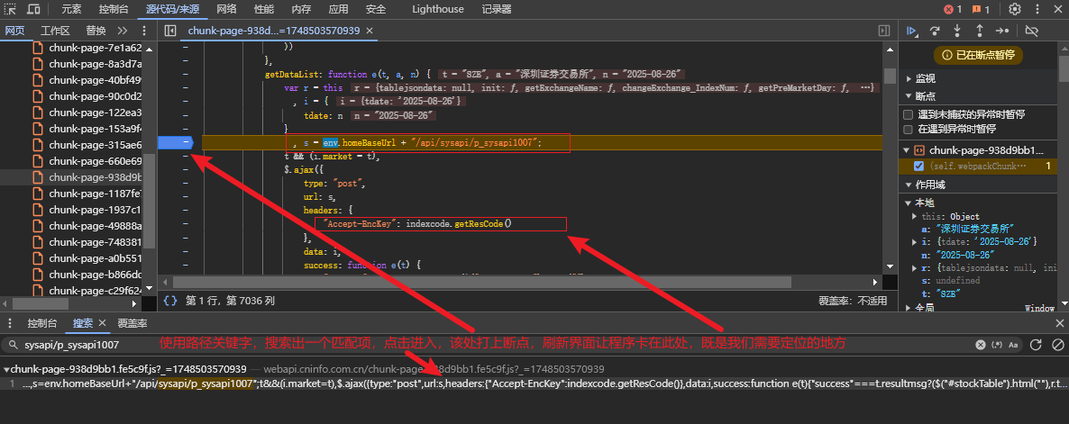This screenshot has height=424, width=1069.
Task: Click the Step button
Action: [1002, 31]
